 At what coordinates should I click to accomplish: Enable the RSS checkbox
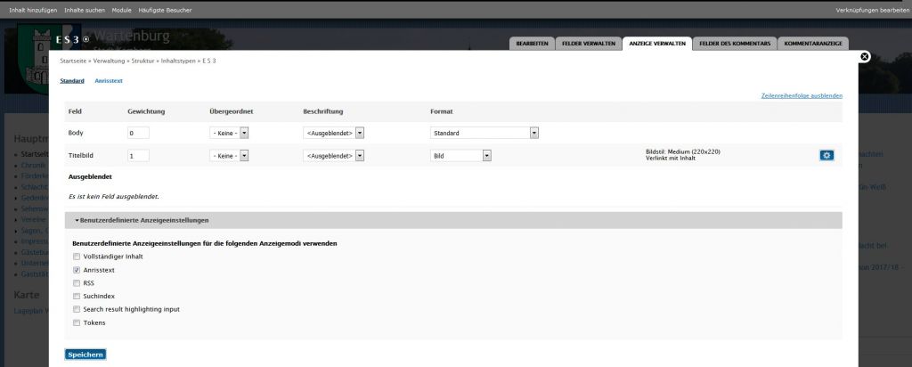coord(77,282)
